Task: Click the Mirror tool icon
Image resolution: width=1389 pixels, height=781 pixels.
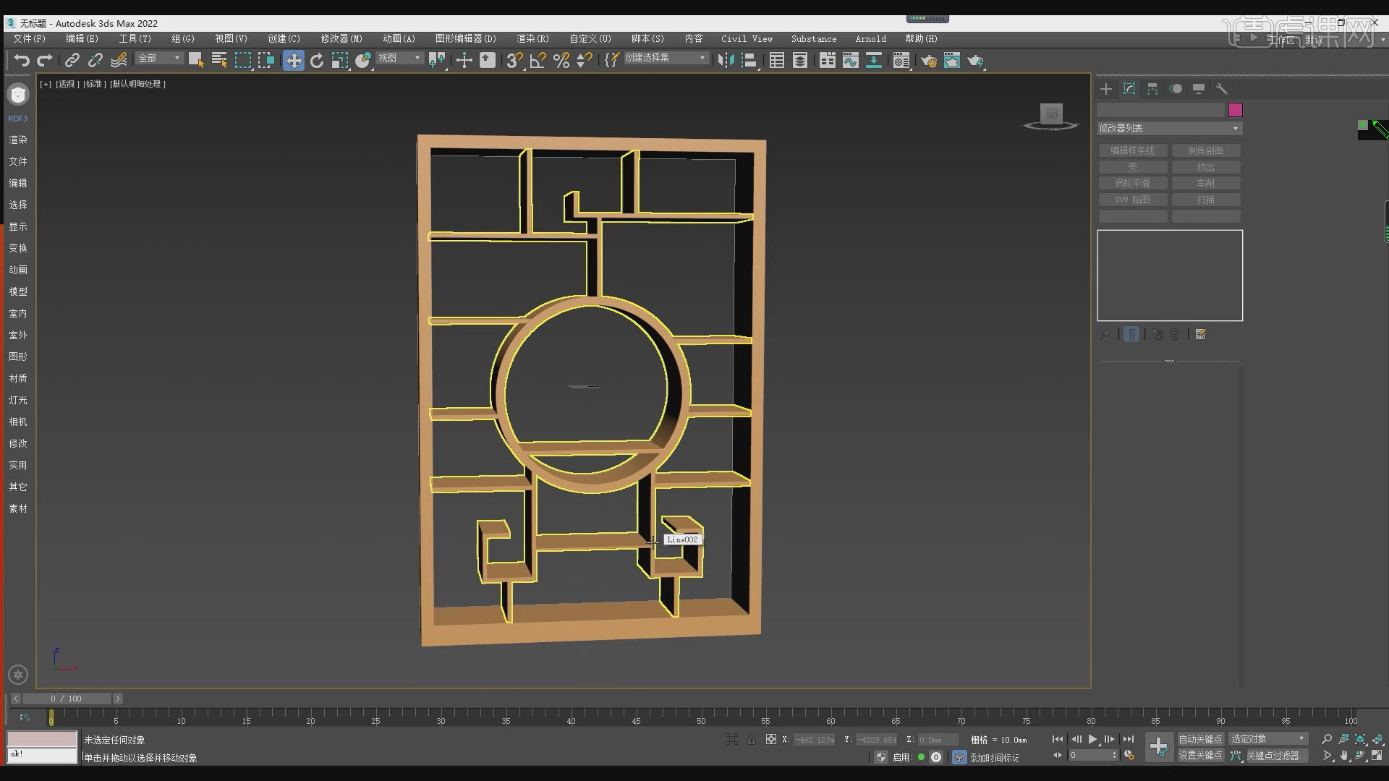Action: [x=726, y=61]
